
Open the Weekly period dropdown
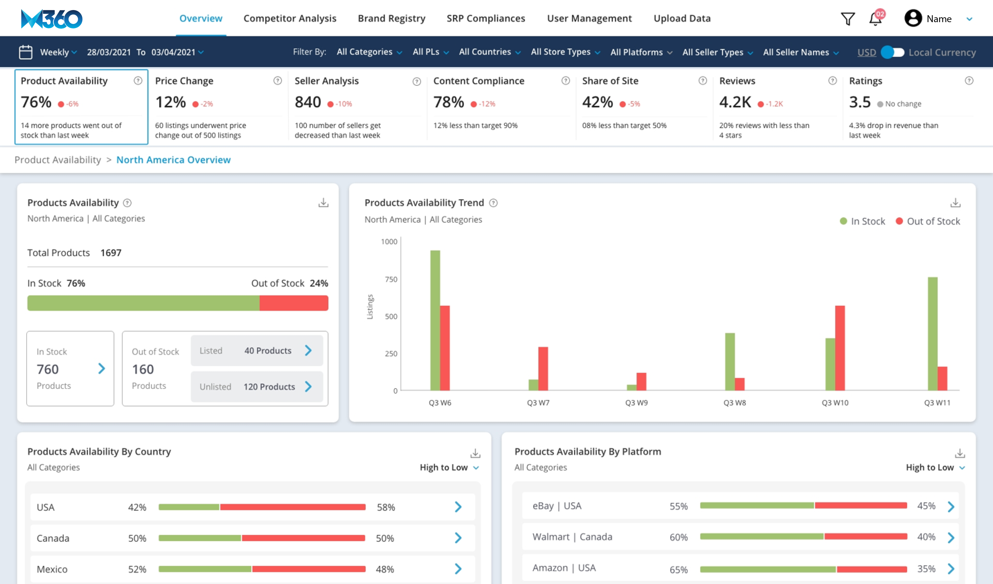[x=58, y=52]
